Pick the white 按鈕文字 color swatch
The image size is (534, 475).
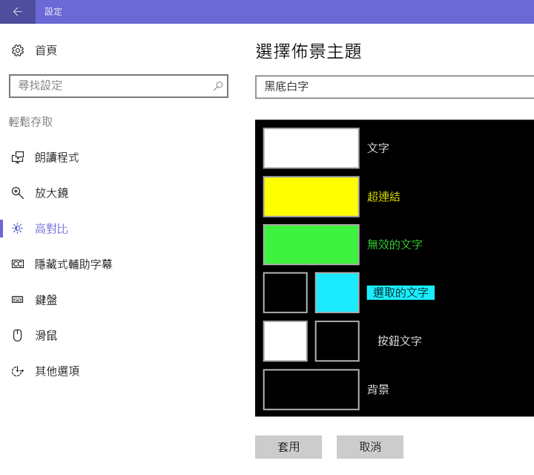pos(286,341)
